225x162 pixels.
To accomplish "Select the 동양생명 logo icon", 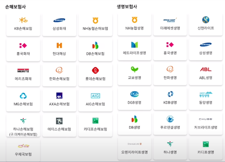I will pos(206,95).
